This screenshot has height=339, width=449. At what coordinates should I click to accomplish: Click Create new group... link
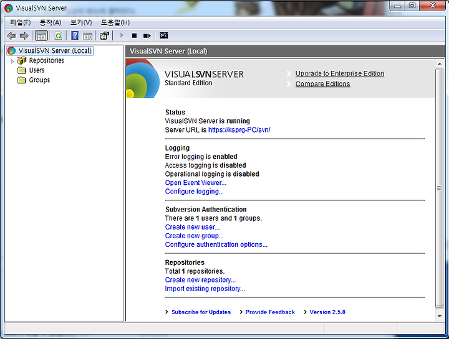pyautogui.click(x=194, y=236)
